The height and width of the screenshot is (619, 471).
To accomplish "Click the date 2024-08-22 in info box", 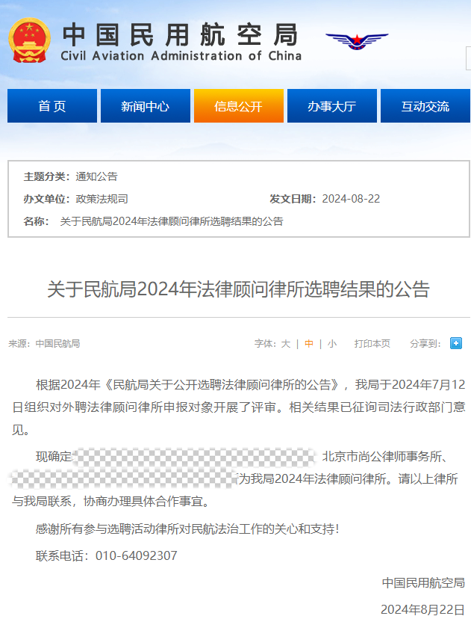I will click(x=351, y=199).
